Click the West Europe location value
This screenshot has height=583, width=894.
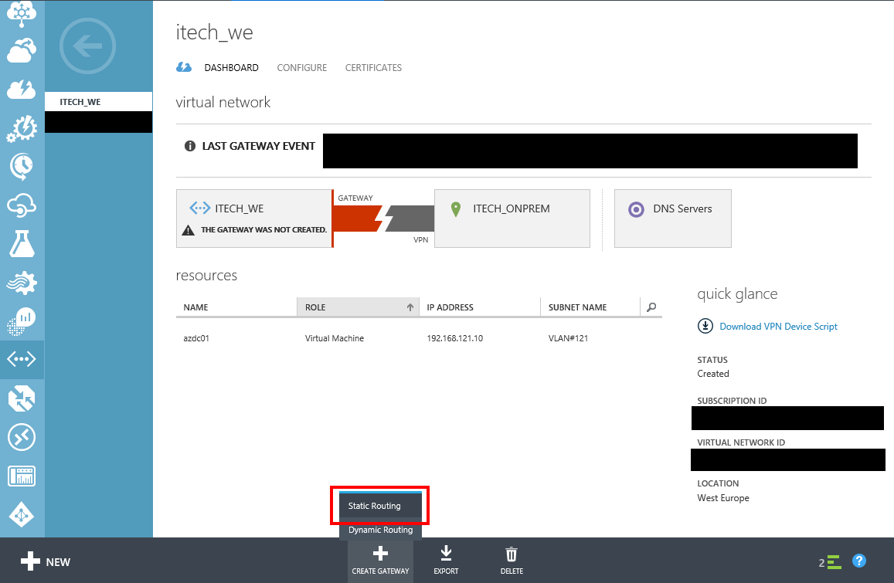tap(723, 498)
